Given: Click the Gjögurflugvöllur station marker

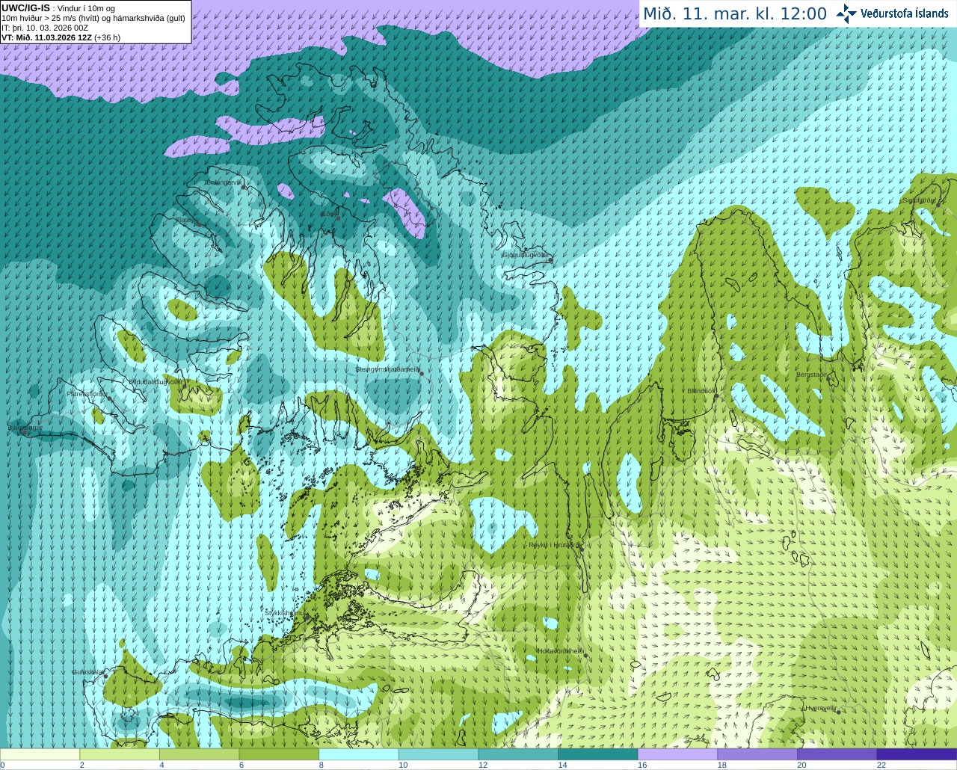Looking at the screenshot, I should tap(550, 260).
